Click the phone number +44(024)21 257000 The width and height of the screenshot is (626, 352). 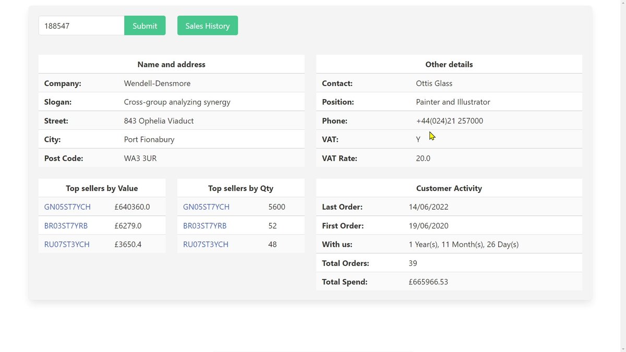coord(450,121)
